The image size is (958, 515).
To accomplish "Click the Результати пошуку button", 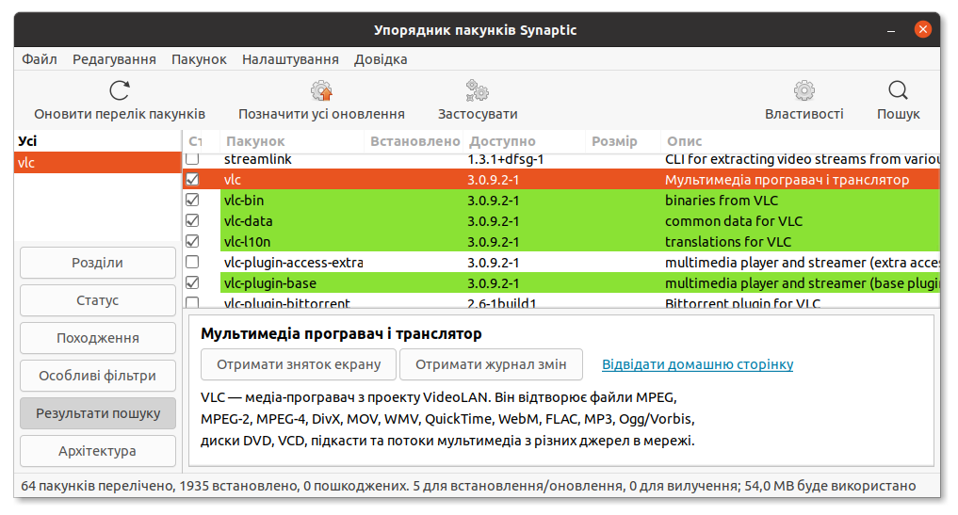I will 98,413.
